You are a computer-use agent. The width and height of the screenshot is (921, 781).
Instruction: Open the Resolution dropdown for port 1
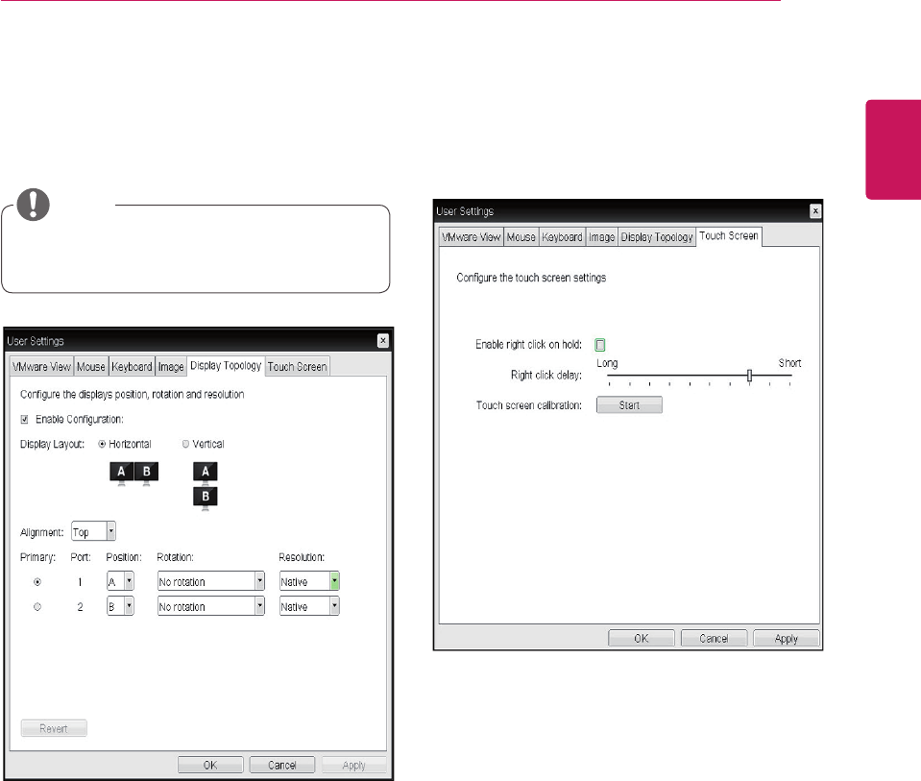pyautogui.click(x=309, y=581)
